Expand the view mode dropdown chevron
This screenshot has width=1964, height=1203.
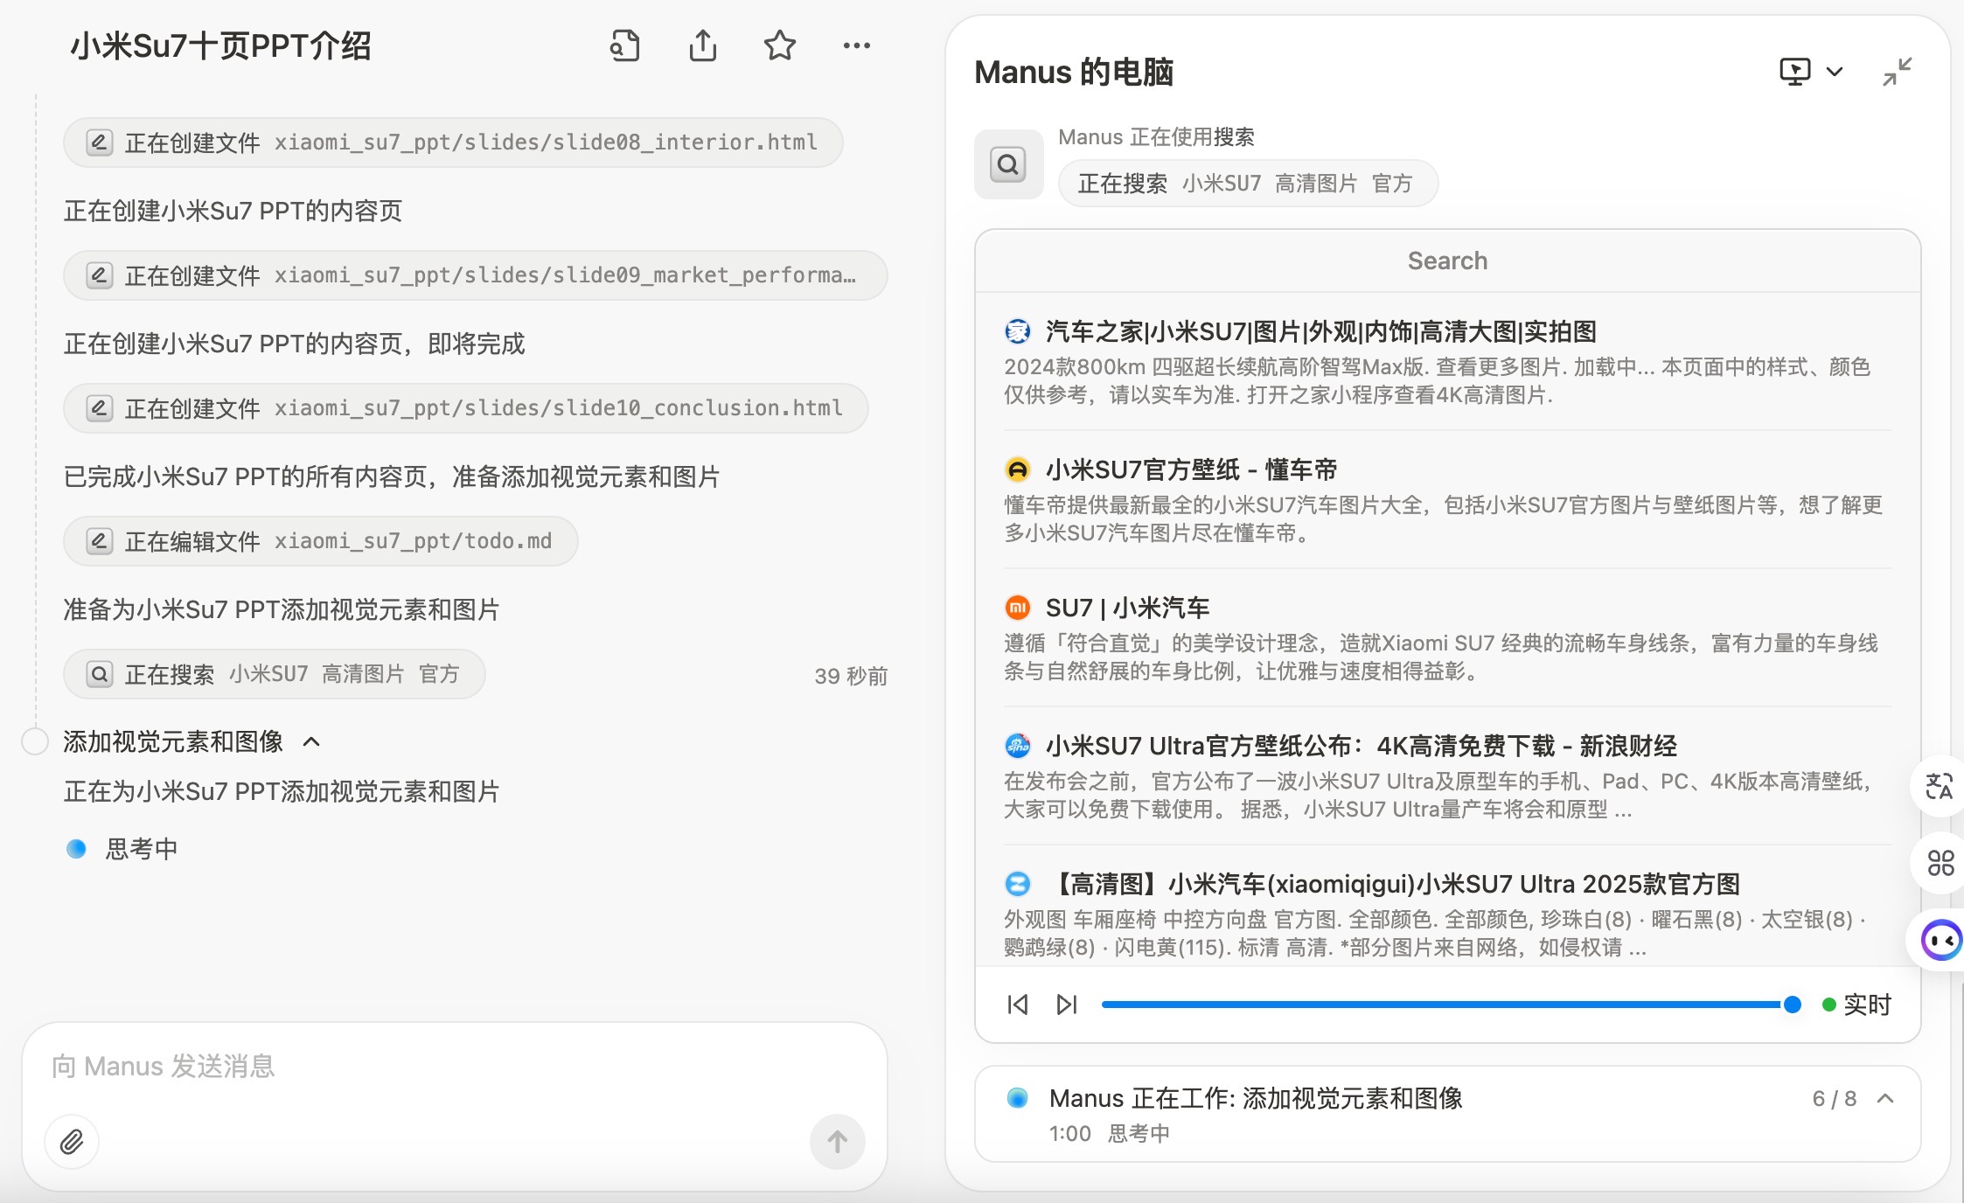point(1835,72)
